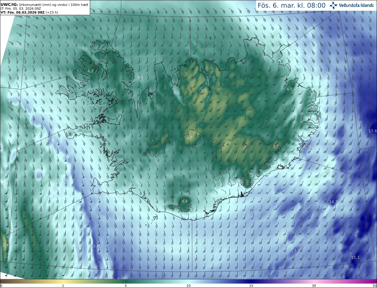Click the 4.4 value on the southern glacier
This screenshot has width=377, height=288.
point(185,201)
